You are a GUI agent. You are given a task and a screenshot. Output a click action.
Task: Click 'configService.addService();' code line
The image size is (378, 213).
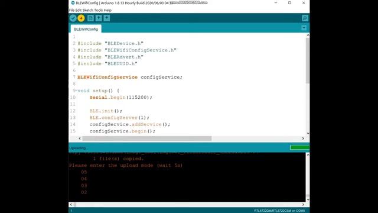[x=130, y=124]
